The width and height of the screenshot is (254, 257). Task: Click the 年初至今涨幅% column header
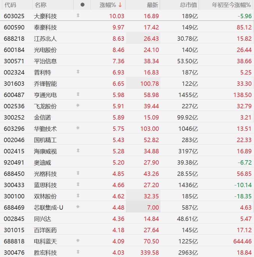pos(231,5)
